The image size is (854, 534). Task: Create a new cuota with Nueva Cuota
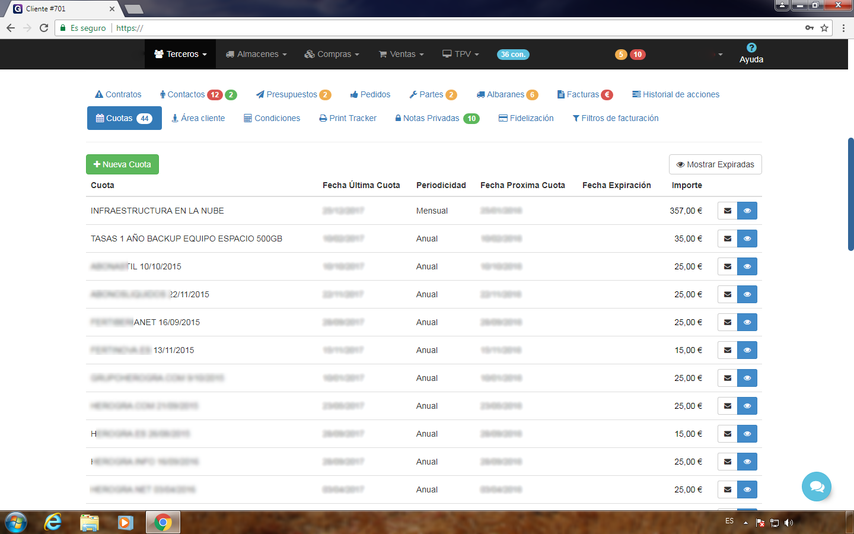pyautogui.click(x=122, y=164)
